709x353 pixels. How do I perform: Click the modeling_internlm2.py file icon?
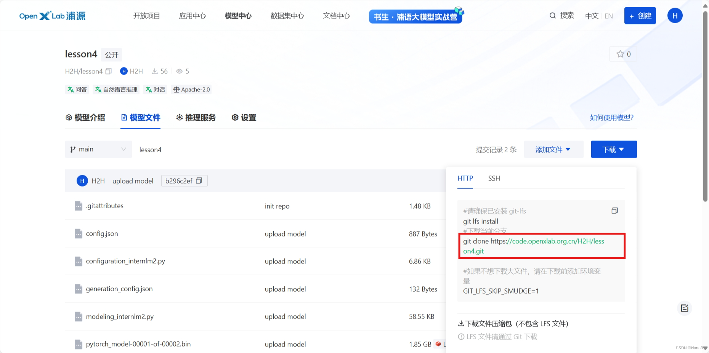pos(79,316)
